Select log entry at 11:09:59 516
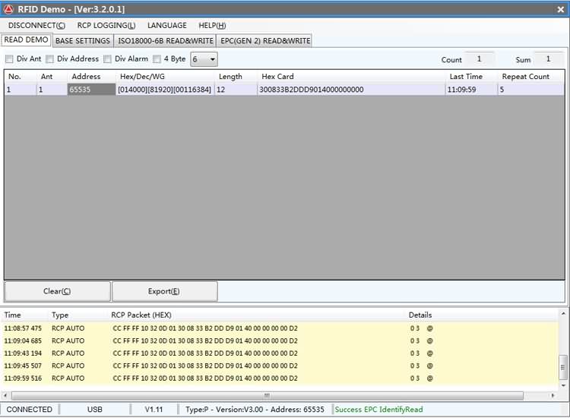The height and width of the screenshot is (418, 570). point(280,378)
